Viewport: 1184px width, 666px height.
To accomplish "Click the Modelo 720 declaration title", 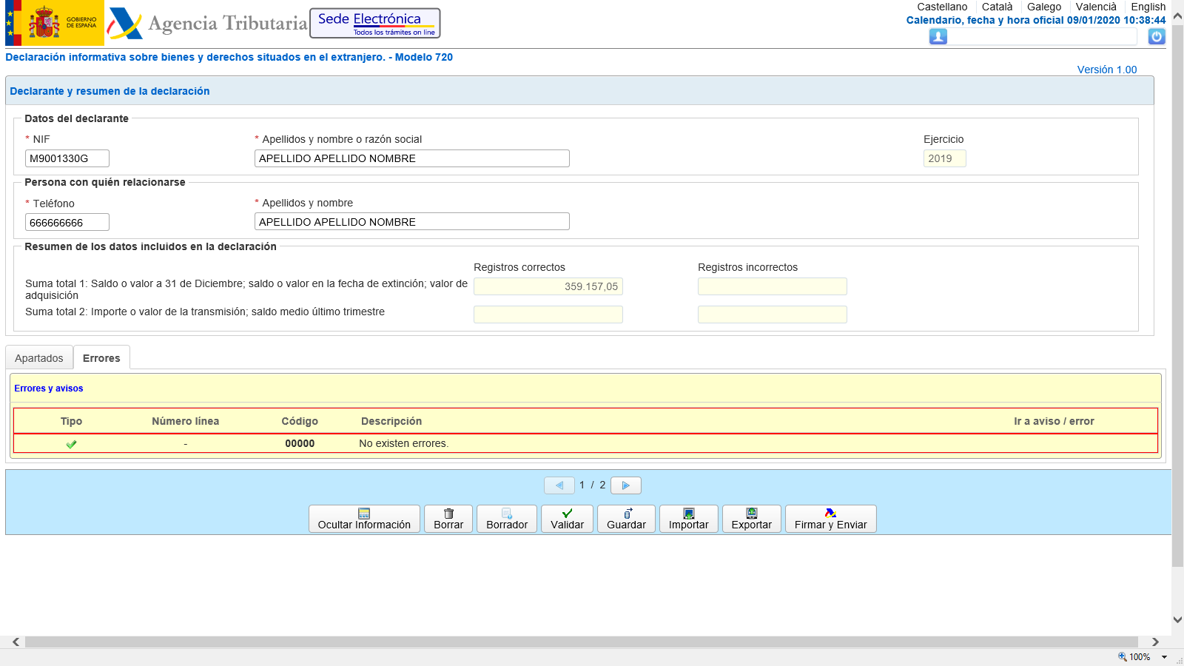I will pyautogui.click(x=229, y=57).
